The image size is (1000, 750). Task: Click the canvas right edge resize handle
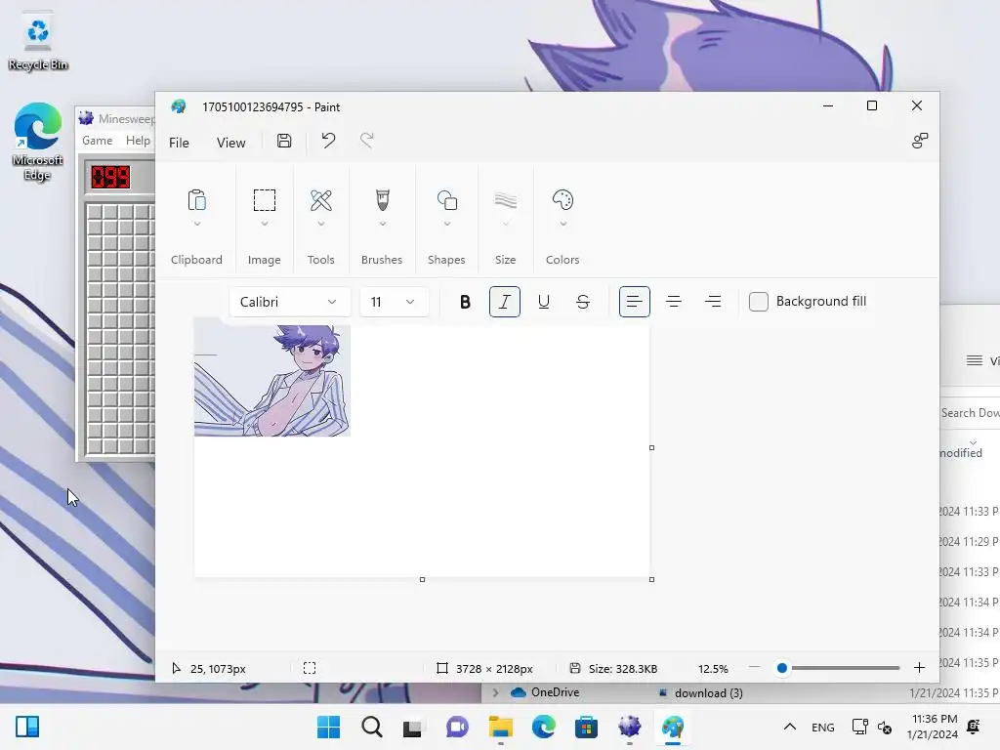651,447
